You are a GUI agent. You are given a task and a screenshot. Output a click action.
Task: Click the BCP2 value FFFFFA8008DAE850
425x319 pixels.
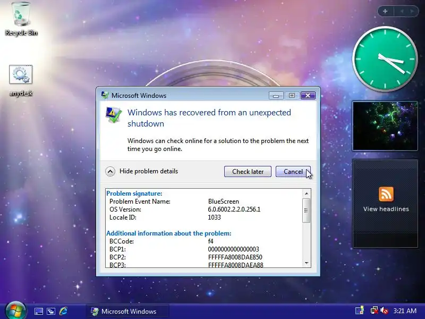[235, 257]
